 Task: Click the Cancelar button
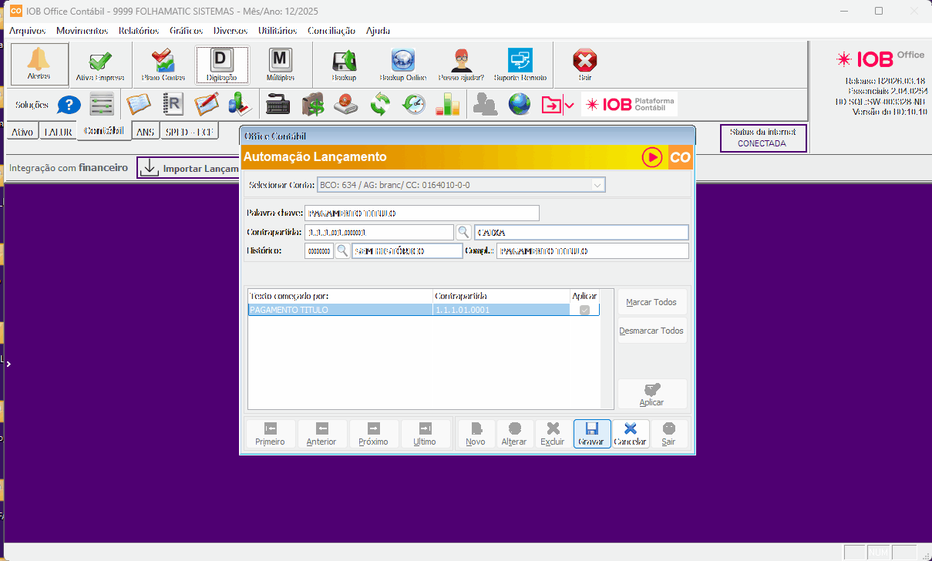pos(630,434)
